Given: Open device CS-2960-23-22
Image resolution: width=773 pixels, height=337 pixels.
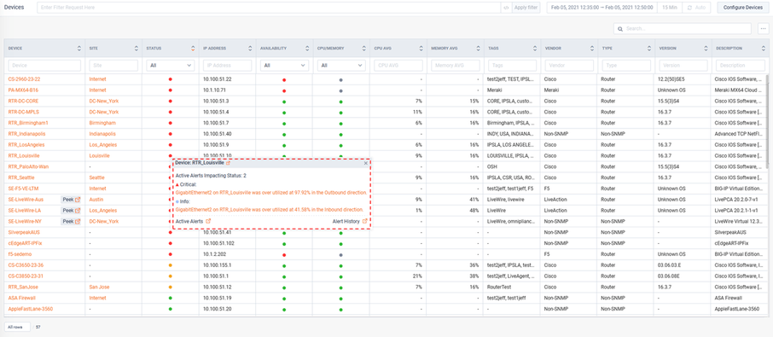Looking at the screenshot, I should click(x=24, y=78).
